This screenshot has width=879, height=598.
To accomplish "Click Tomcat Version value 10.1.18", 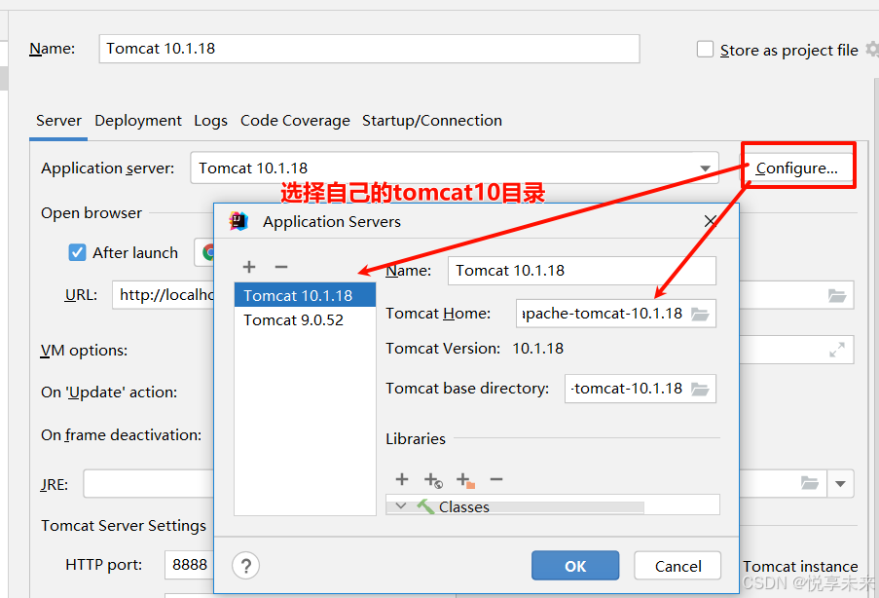I will (537, 349).
